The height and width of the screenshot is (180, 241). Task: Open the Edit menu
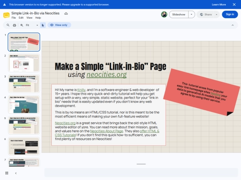21,18
